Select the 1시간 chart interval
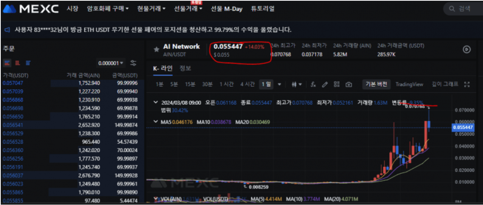 227,84
